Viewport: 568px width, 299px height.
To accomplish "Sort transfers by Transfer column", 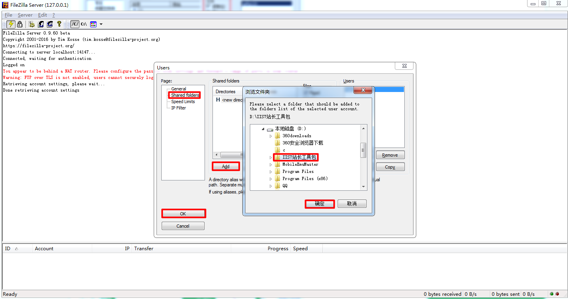I will point(181,249).
